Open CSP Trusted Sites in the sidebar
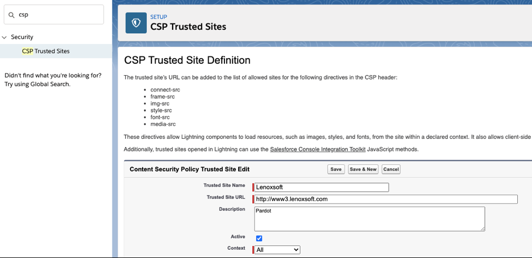Viewport: 532px width, 258px height. (46, 51)
